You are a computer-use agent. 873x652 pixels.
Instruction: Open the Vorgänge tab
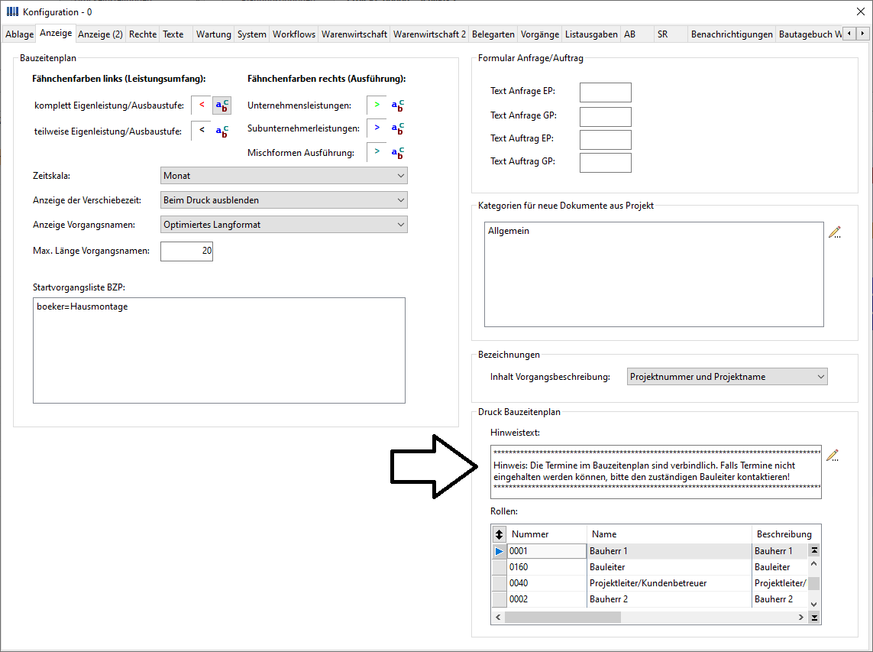coord(539,34)
